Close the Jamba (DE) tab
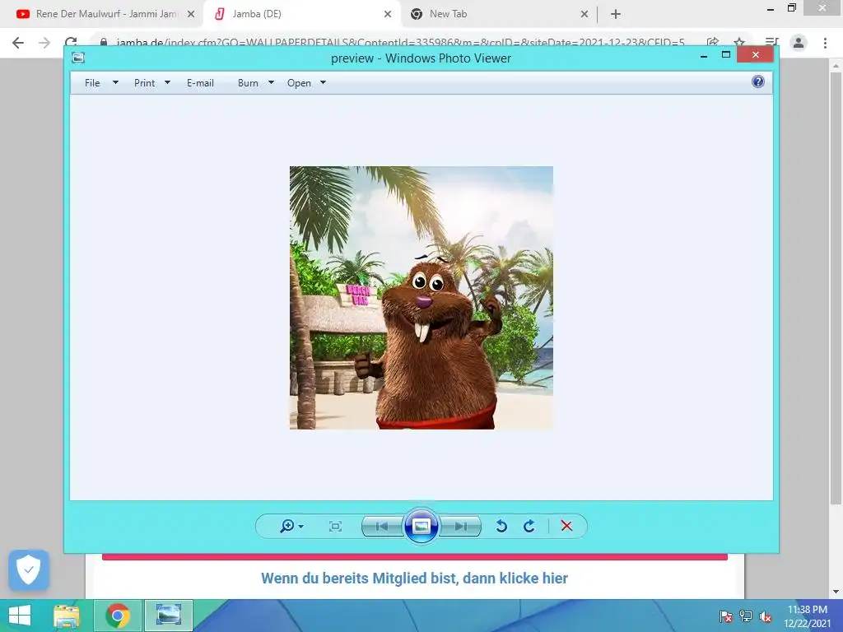 pyautogui.click(x=388, y=14)
